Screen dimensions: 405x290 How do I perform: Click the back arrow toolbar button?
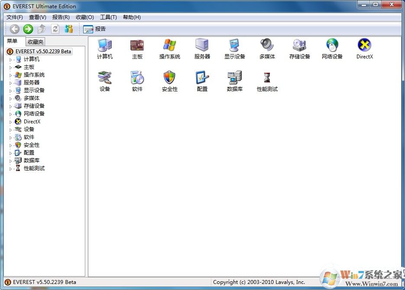[x=15, y=29]
